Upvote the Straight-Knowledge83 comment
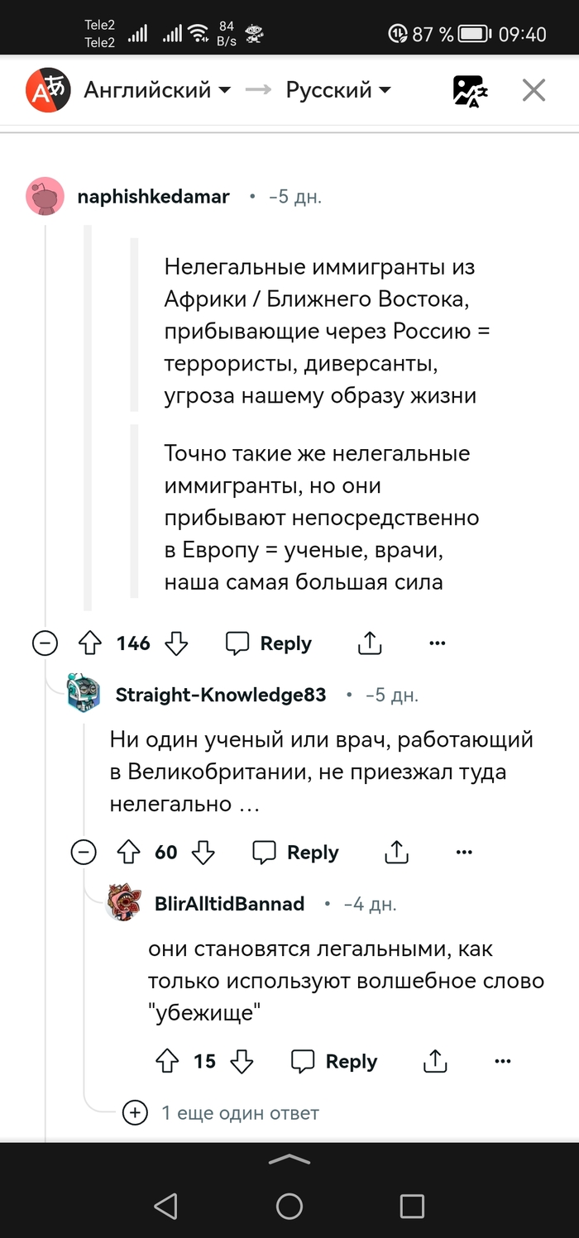The image size is (579, 1238). 128,853
